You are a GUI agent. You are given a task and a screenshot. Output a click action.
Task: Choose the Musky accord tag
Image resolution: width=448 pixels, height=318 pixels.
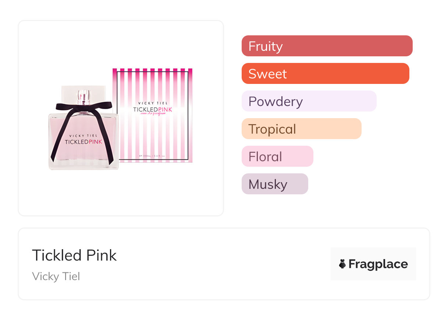coord(274,184)
